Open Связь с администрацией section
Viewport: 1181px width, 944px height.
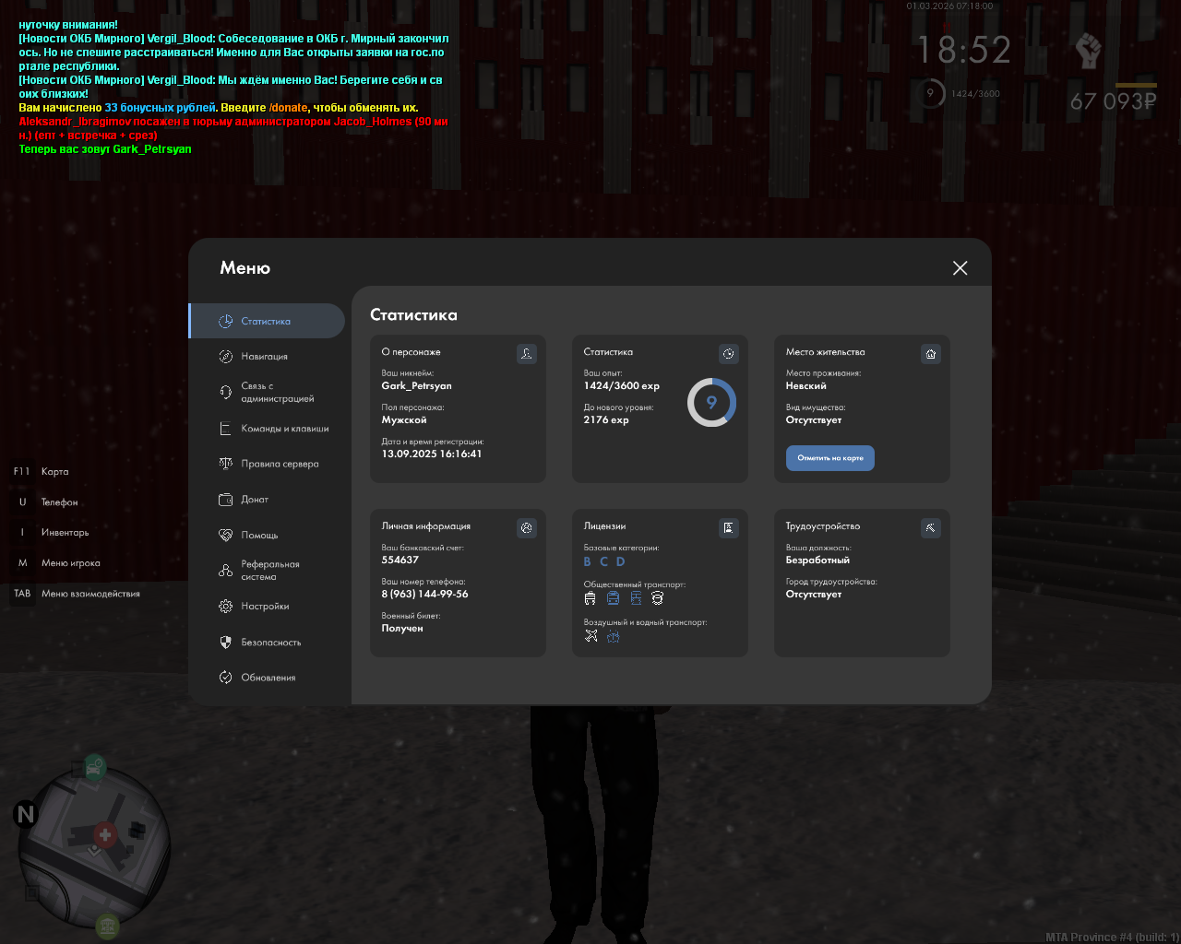click(277, 393)
